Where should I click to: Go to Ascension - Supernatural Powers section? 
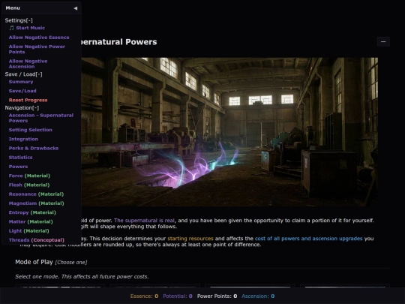click(41, 118)
